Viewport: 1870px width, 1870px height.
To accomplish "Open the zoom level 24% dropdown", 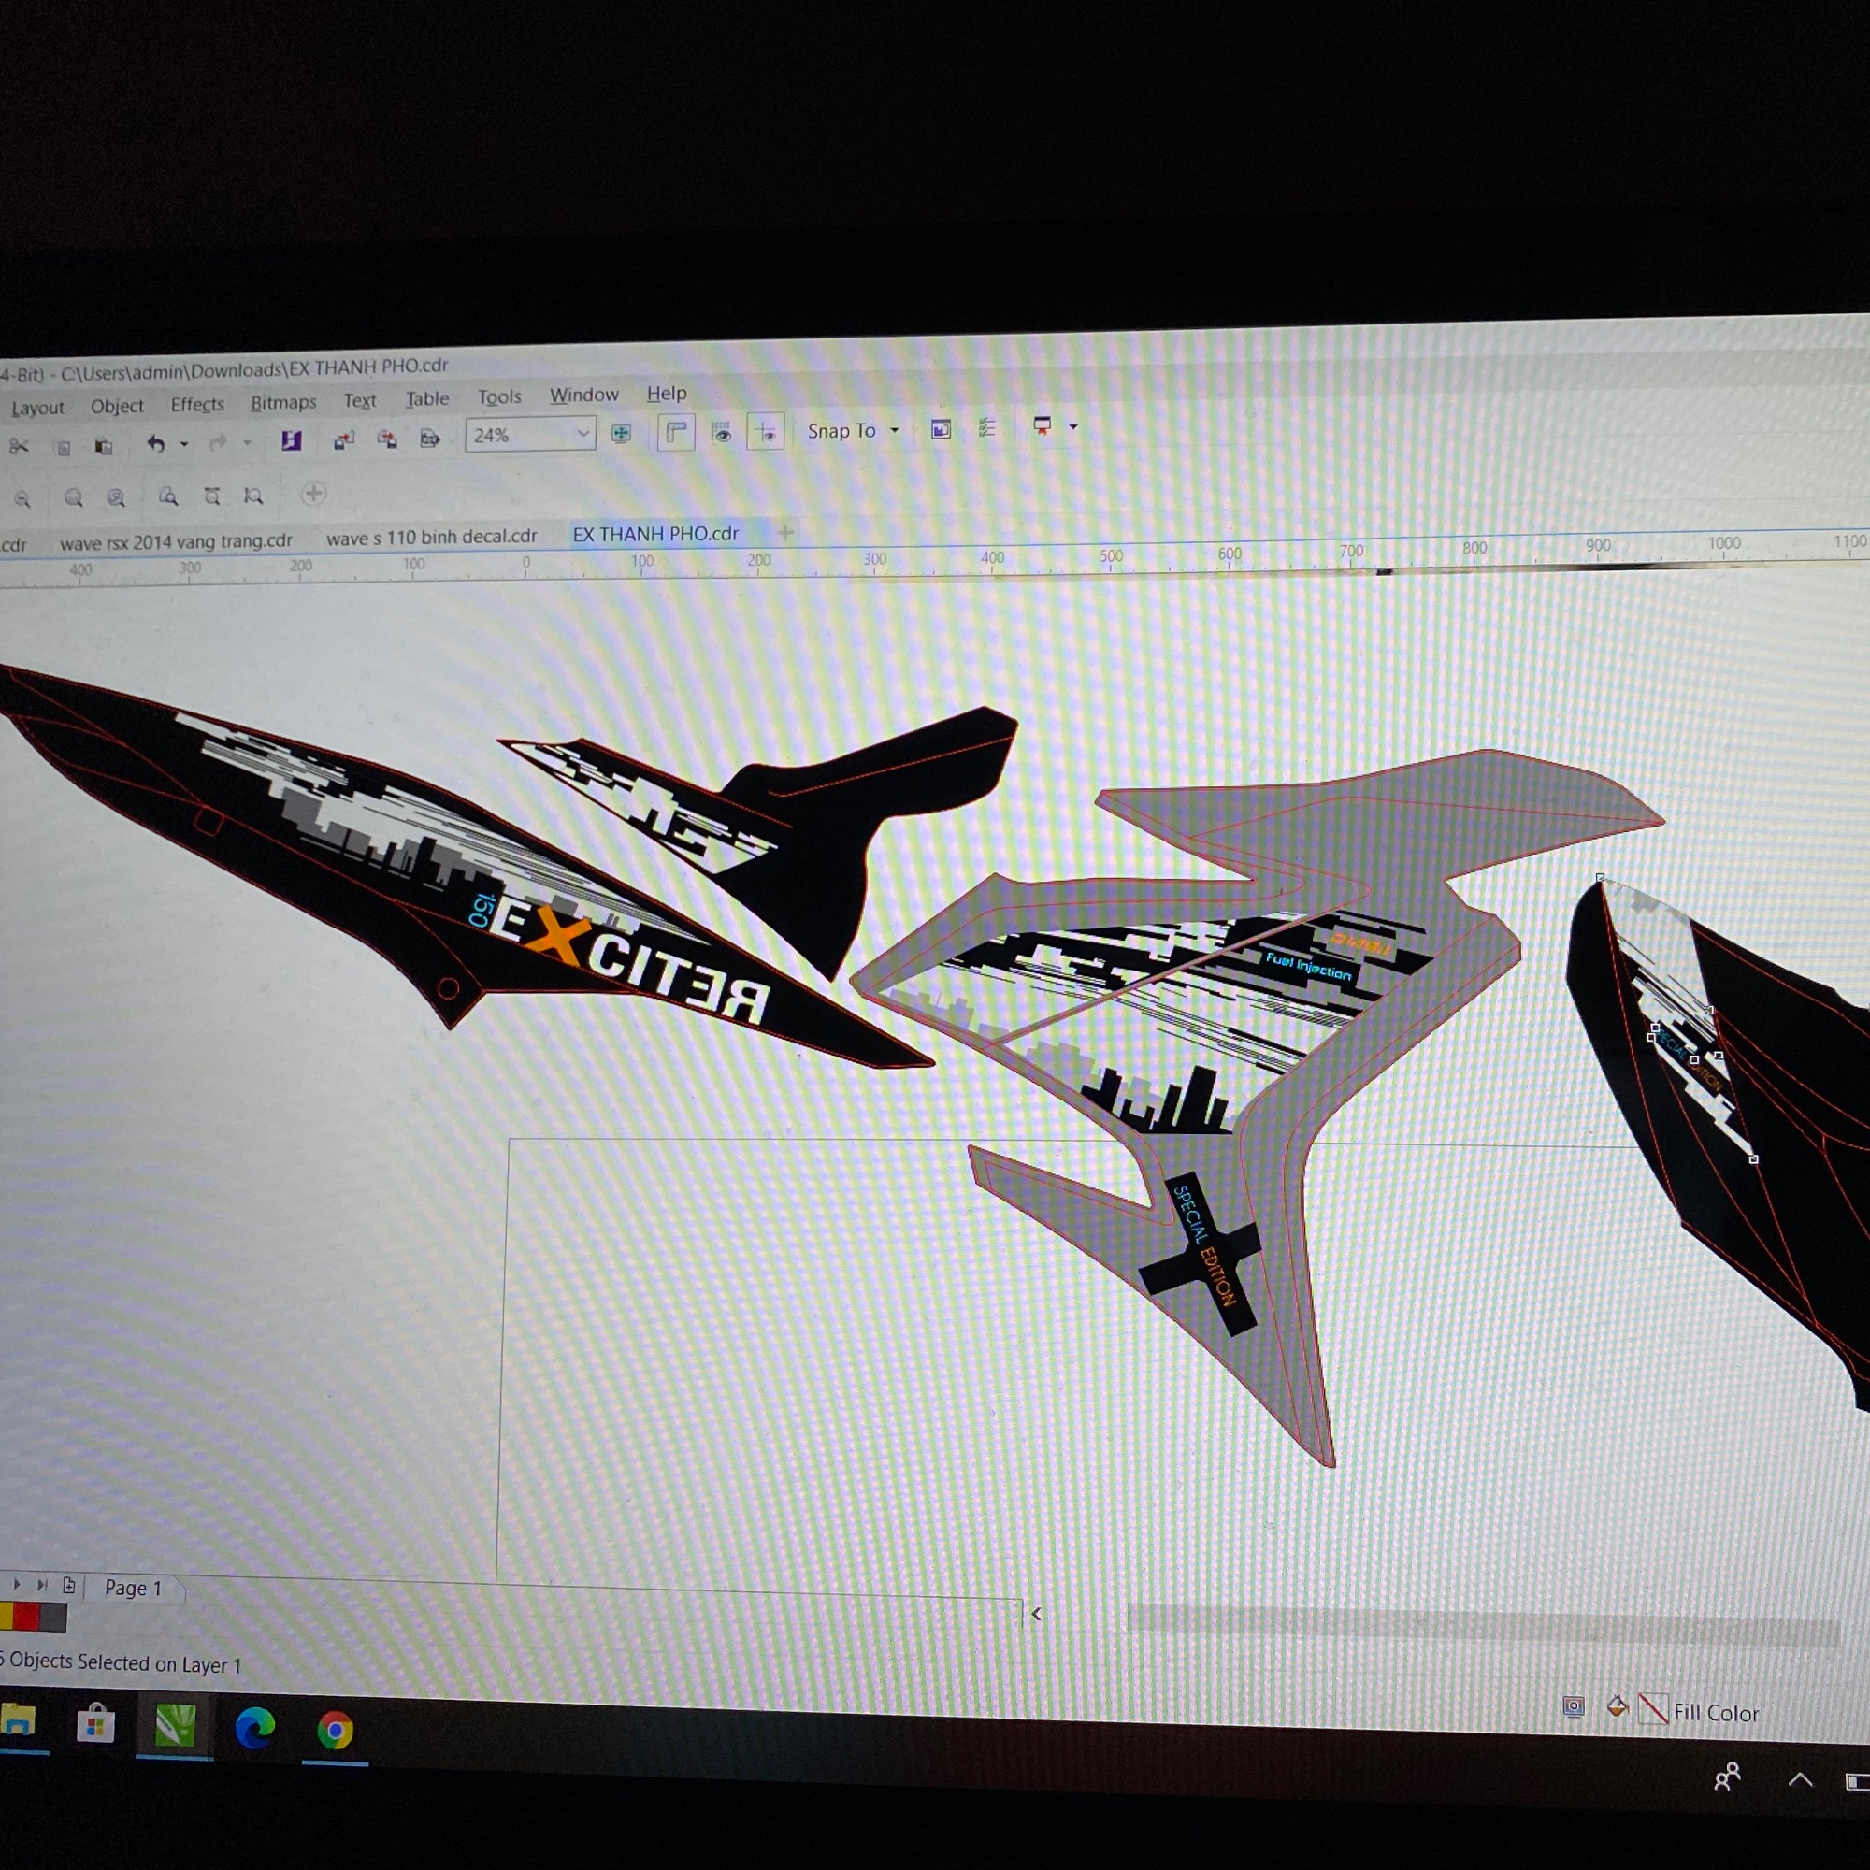I will [x=530, y=435].
